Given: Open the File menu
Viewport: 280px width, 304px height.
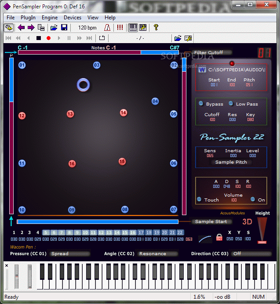Looking at the screenshot, I should coord(11,18).
